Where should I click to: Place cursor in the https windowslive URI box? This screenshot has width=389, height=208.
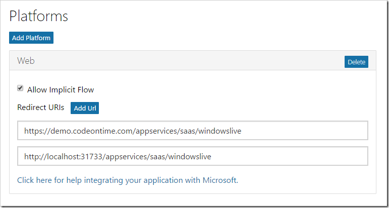pos(193,131)
